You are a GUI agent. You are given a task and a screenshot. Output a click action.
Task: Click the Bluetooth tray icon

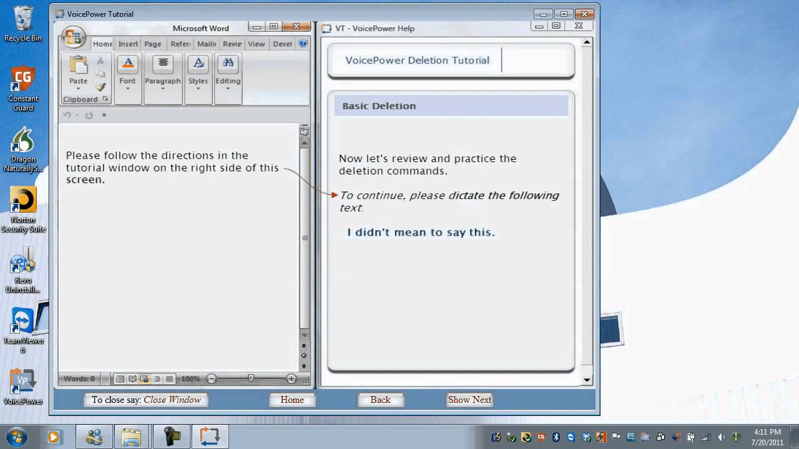[x=556, y=437]
